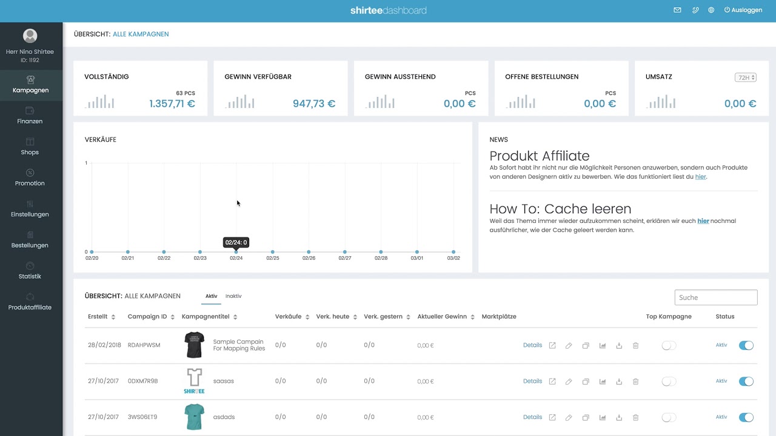Download icon for RDAHPWSM campaign
This screenshot has width=776, height=436.
pos(619,346)
